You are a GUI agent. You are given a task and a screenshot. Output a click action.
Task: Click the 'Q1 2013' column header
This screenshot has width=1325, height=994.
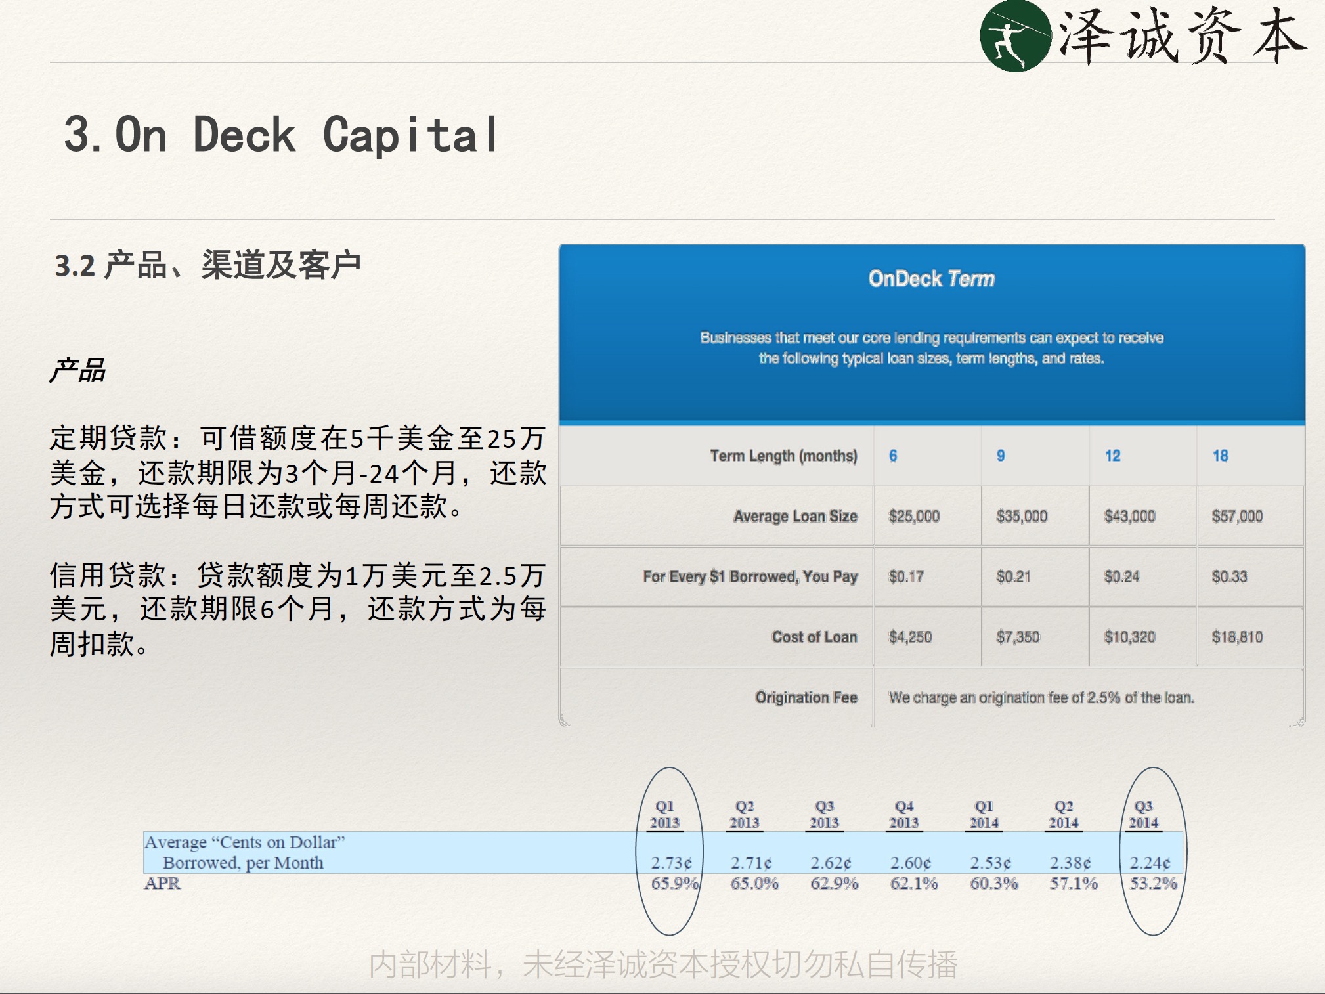(x=664, y=814)
